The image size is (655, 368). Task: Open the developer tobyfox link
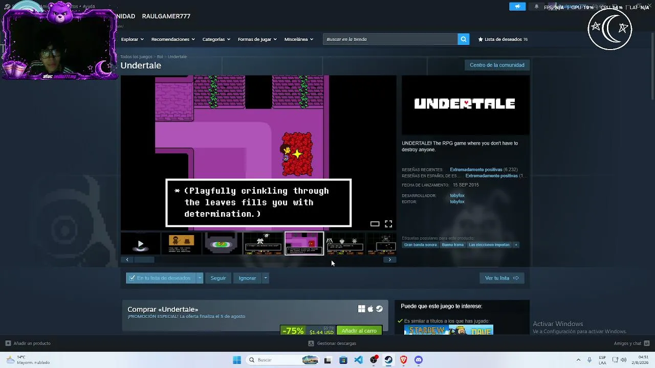457,196
